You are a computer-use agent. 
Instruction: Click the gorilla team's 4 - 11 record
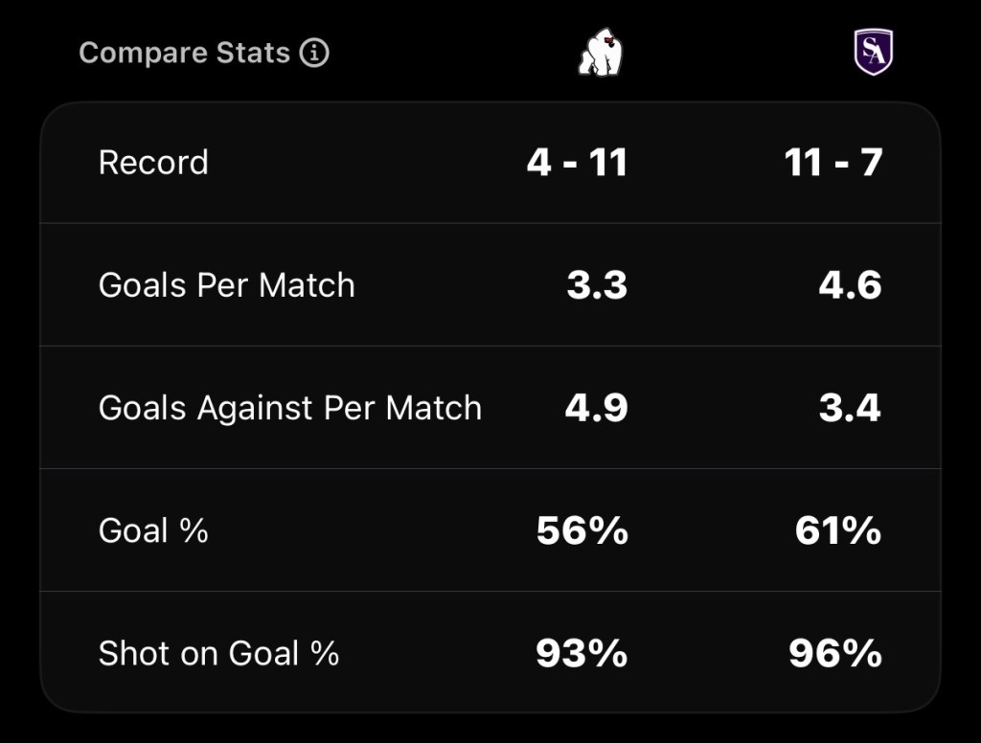pyautogui.click(x=577, y=163)
